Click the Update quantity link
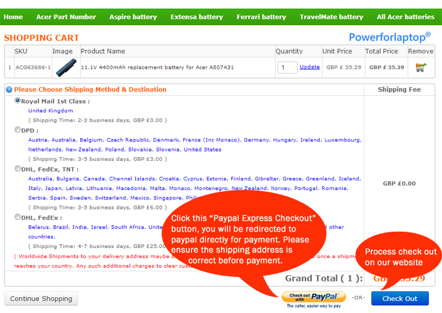This screenshot has width=442, height=313. coord(309,67)
